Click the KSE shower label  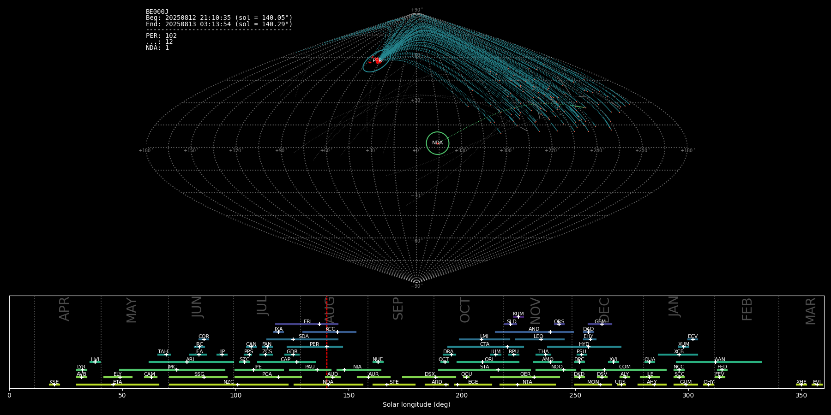[x=54, y=382]
